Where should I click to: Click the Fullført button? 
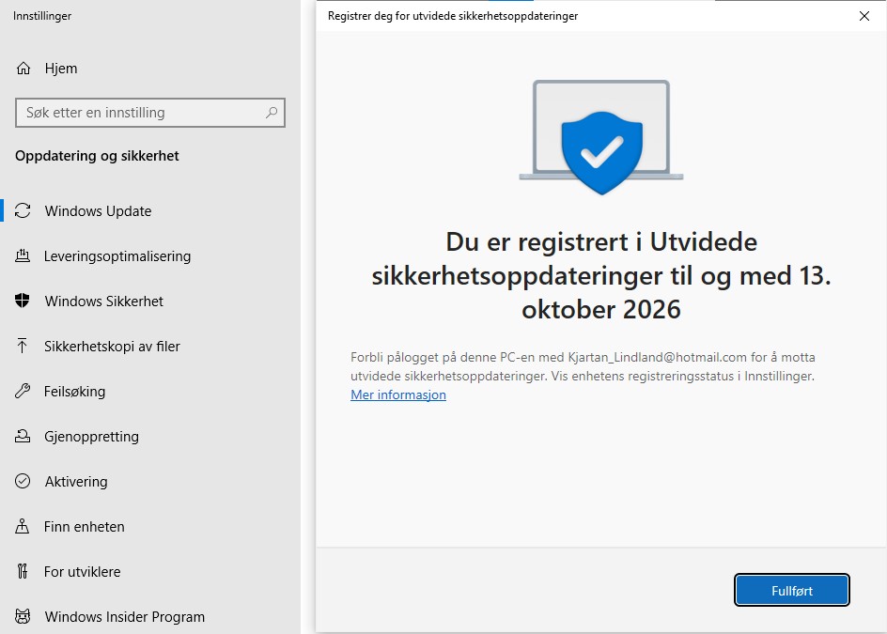pyautogui.click(x=792, y=591)
